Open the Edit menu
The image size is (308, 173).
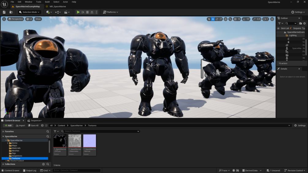(19, 2)
